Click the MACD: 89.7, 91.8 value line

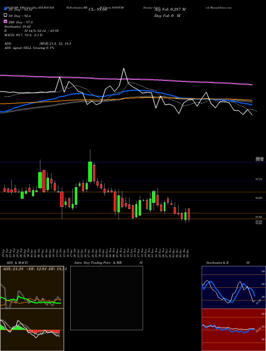(x=23, y=35)
